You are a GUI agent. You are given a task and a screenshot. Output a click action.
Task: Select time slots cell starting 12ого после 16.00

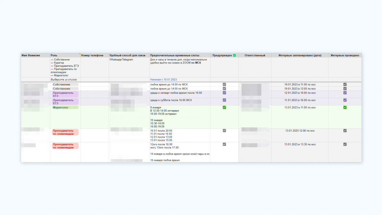180,152
